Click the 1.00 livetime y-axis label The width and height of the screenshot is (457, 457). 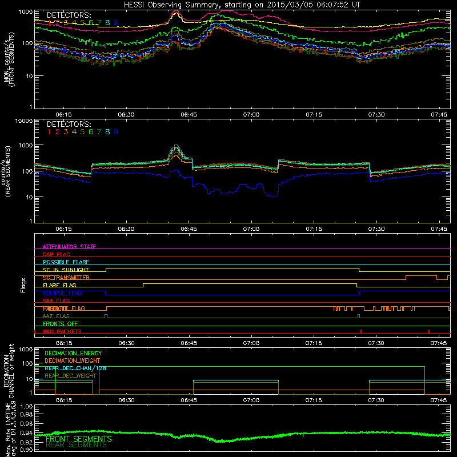(27, 406)
